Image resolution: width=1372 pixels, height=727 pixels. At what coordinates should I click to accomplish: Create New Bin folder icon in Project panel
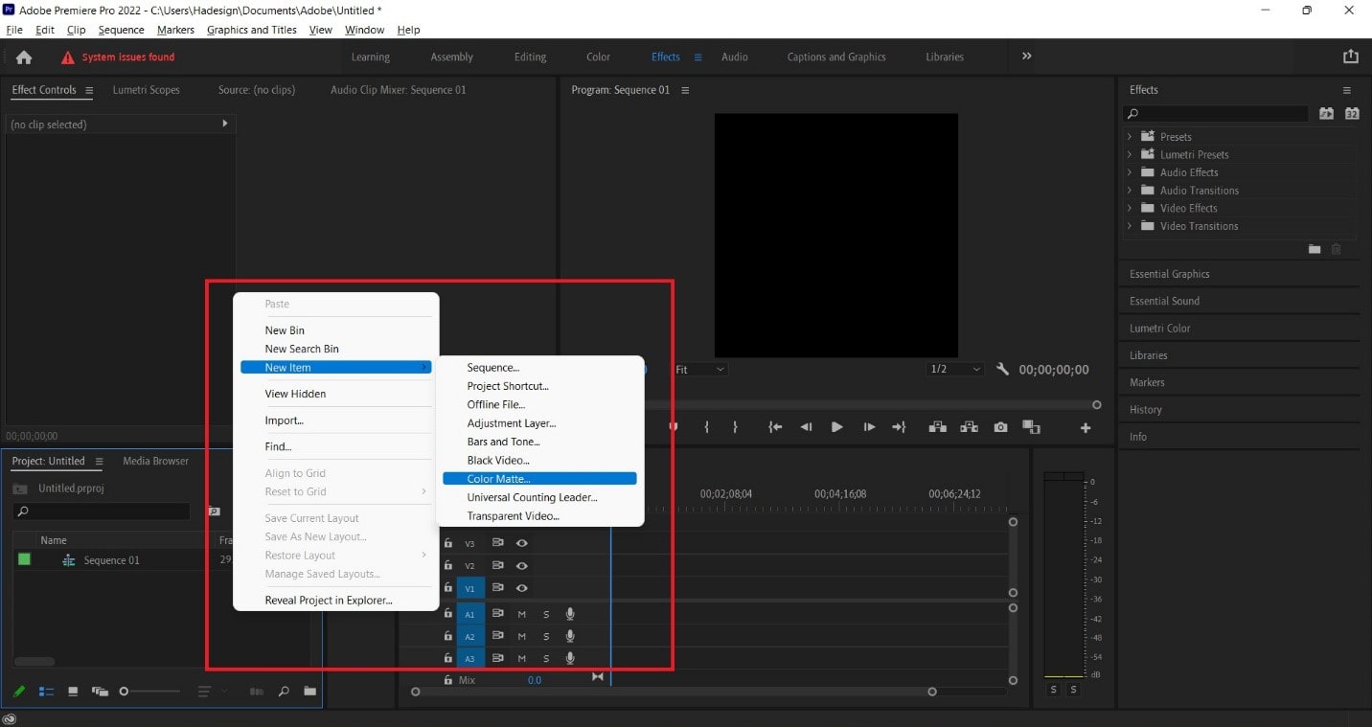point(309,691)
